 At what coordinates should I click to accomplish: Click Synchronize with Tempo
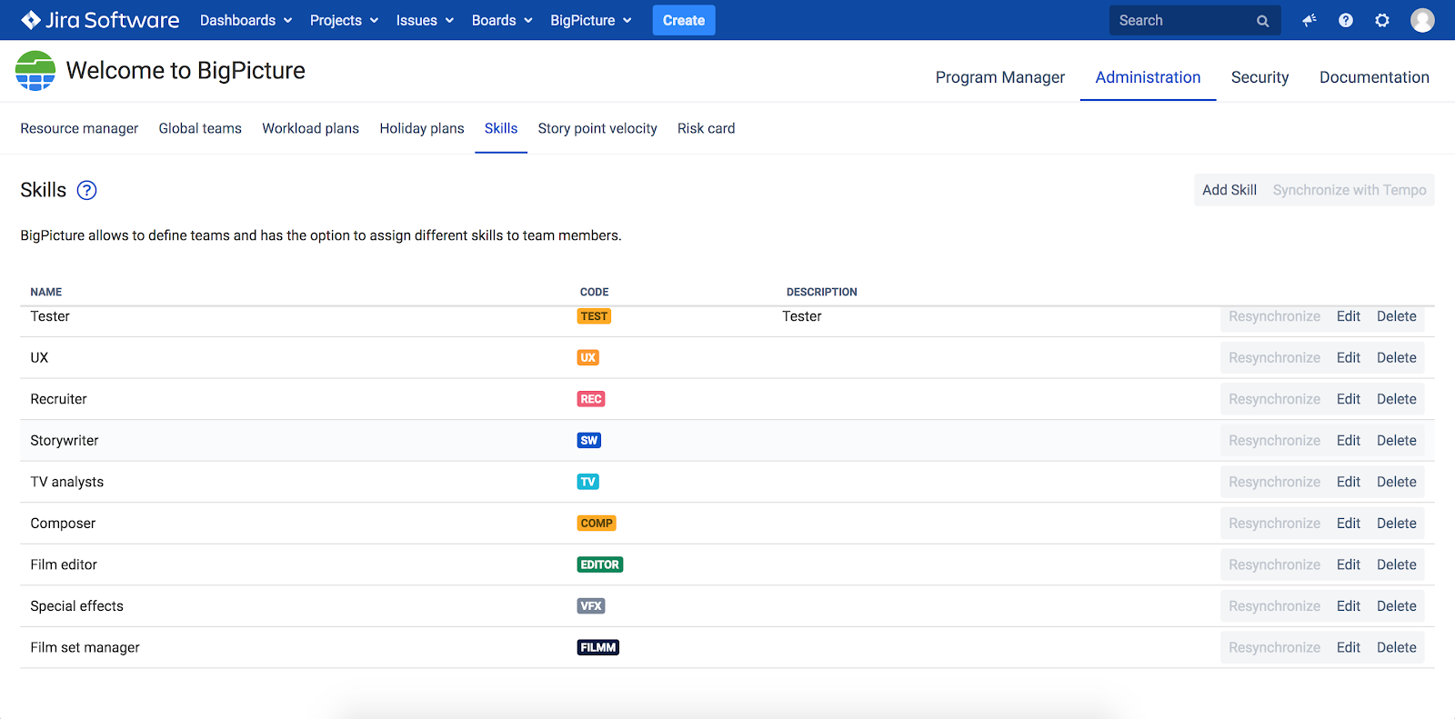click(1350, 190)
